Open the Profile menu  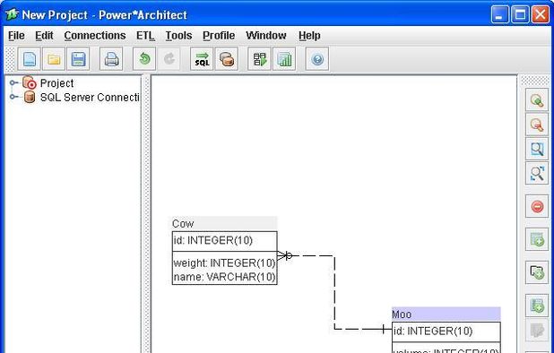(x=219, y=36)
